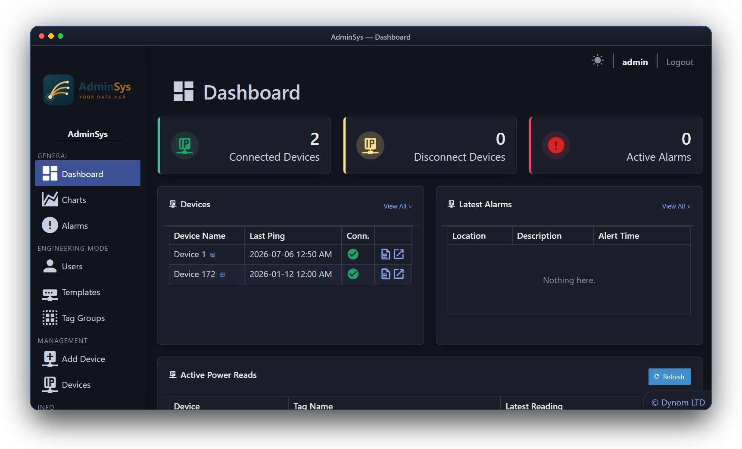Click the Device Name column header
The height and width of the screenshot is (449, 742).
207,236
